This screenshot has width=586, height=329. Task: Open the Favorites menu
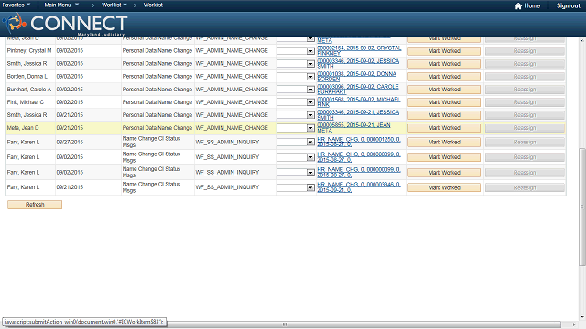[16, 5]
